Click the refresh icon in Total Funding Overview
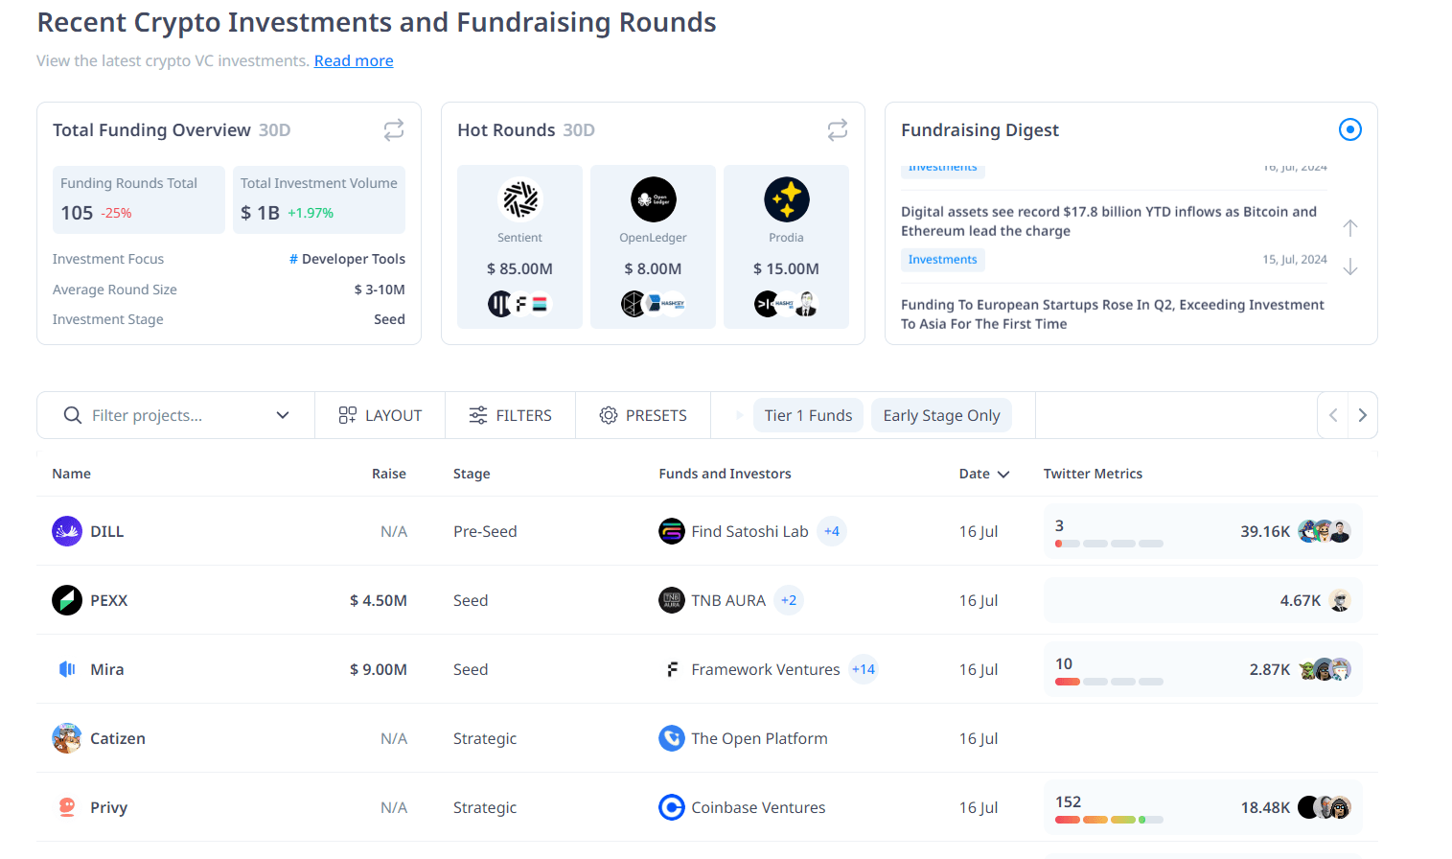This screenshot has height=859, width=1452. tap(393, 130)
